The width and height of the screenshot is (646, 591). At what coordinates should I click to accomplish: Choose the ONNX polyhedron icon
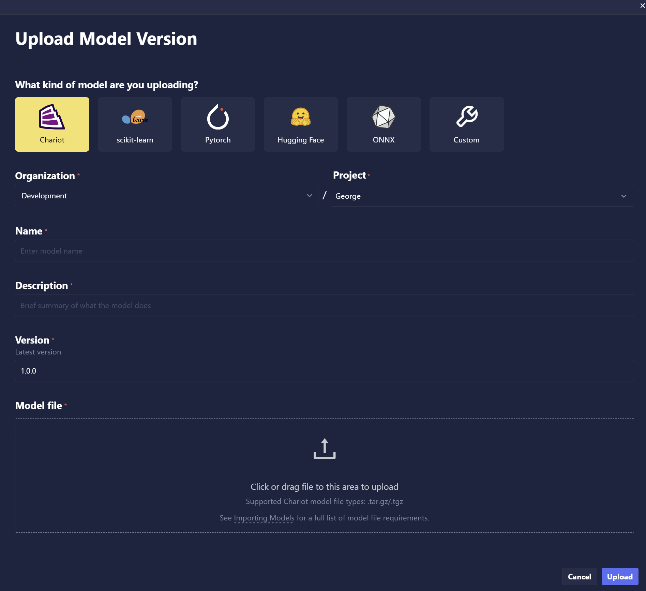pyautogui.click(x=384, y=117)
